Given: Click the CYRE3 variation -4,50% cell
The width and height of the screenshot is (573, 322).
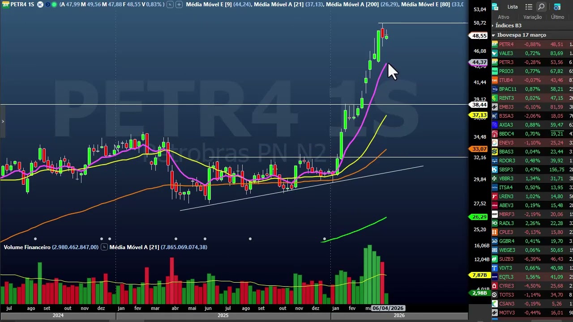Looking at the screenshot, I should (532, 286).
